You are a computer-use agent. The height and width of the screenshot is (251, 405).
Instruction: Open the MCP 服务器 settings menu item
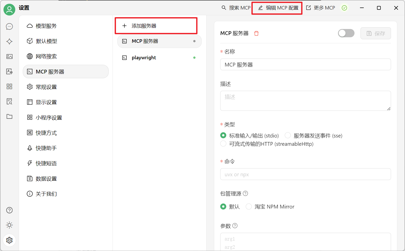point(66,71)
